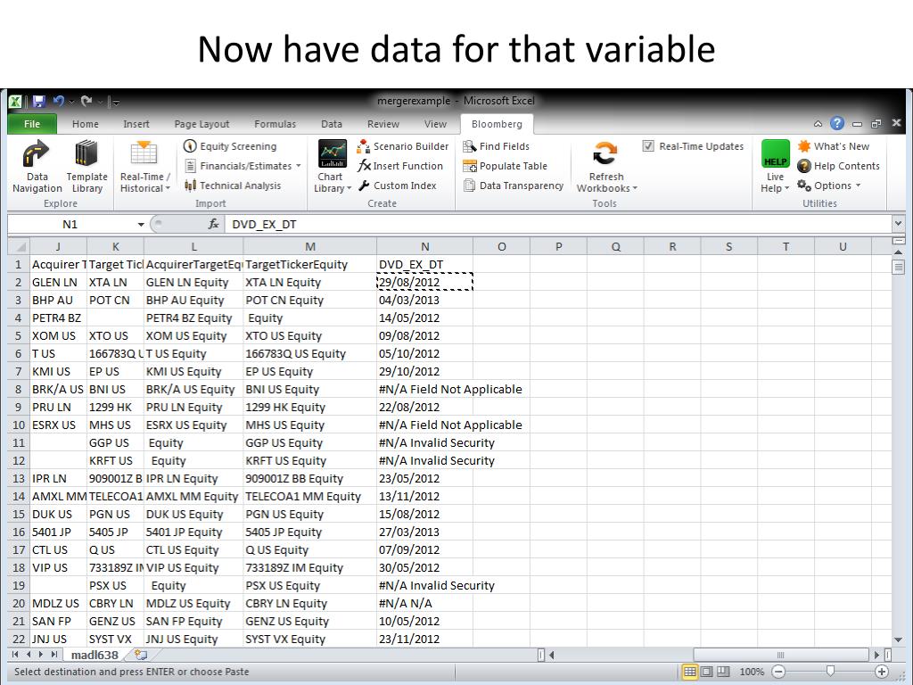913x685 pixels.
Task: Go to first sheet navigation arrow
Action: pos(15,655)
